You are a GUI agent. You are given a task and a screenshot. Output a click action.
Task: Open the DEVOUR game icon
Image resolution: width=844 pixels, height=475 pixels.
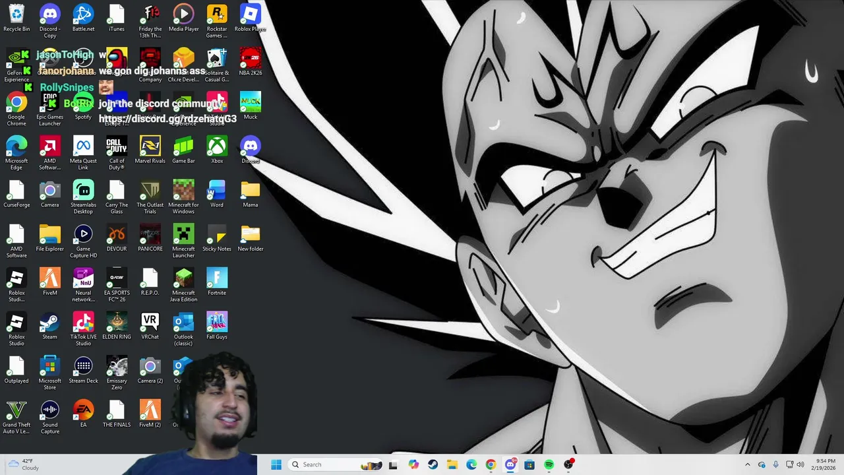(x=117, y=238)
